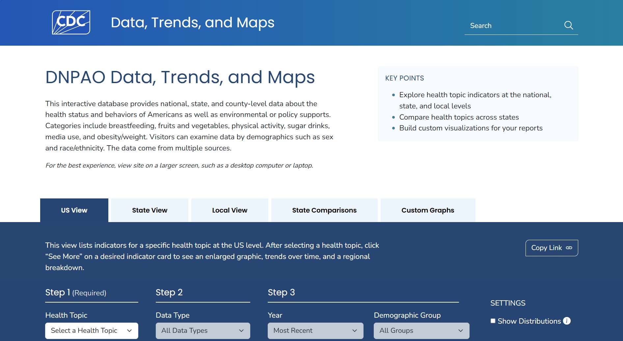Switch to the Local View tab
This screenshot has width=623, height=341.
tap(230, 210)
